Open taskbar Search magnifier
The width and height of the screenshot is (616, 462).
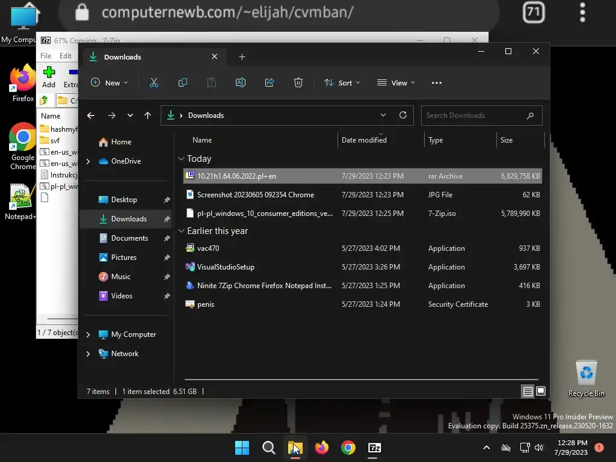[269, 448]
